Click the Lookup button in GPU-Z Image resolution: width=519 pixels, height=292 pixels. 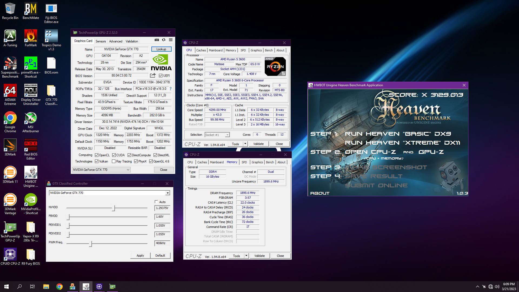161,49
